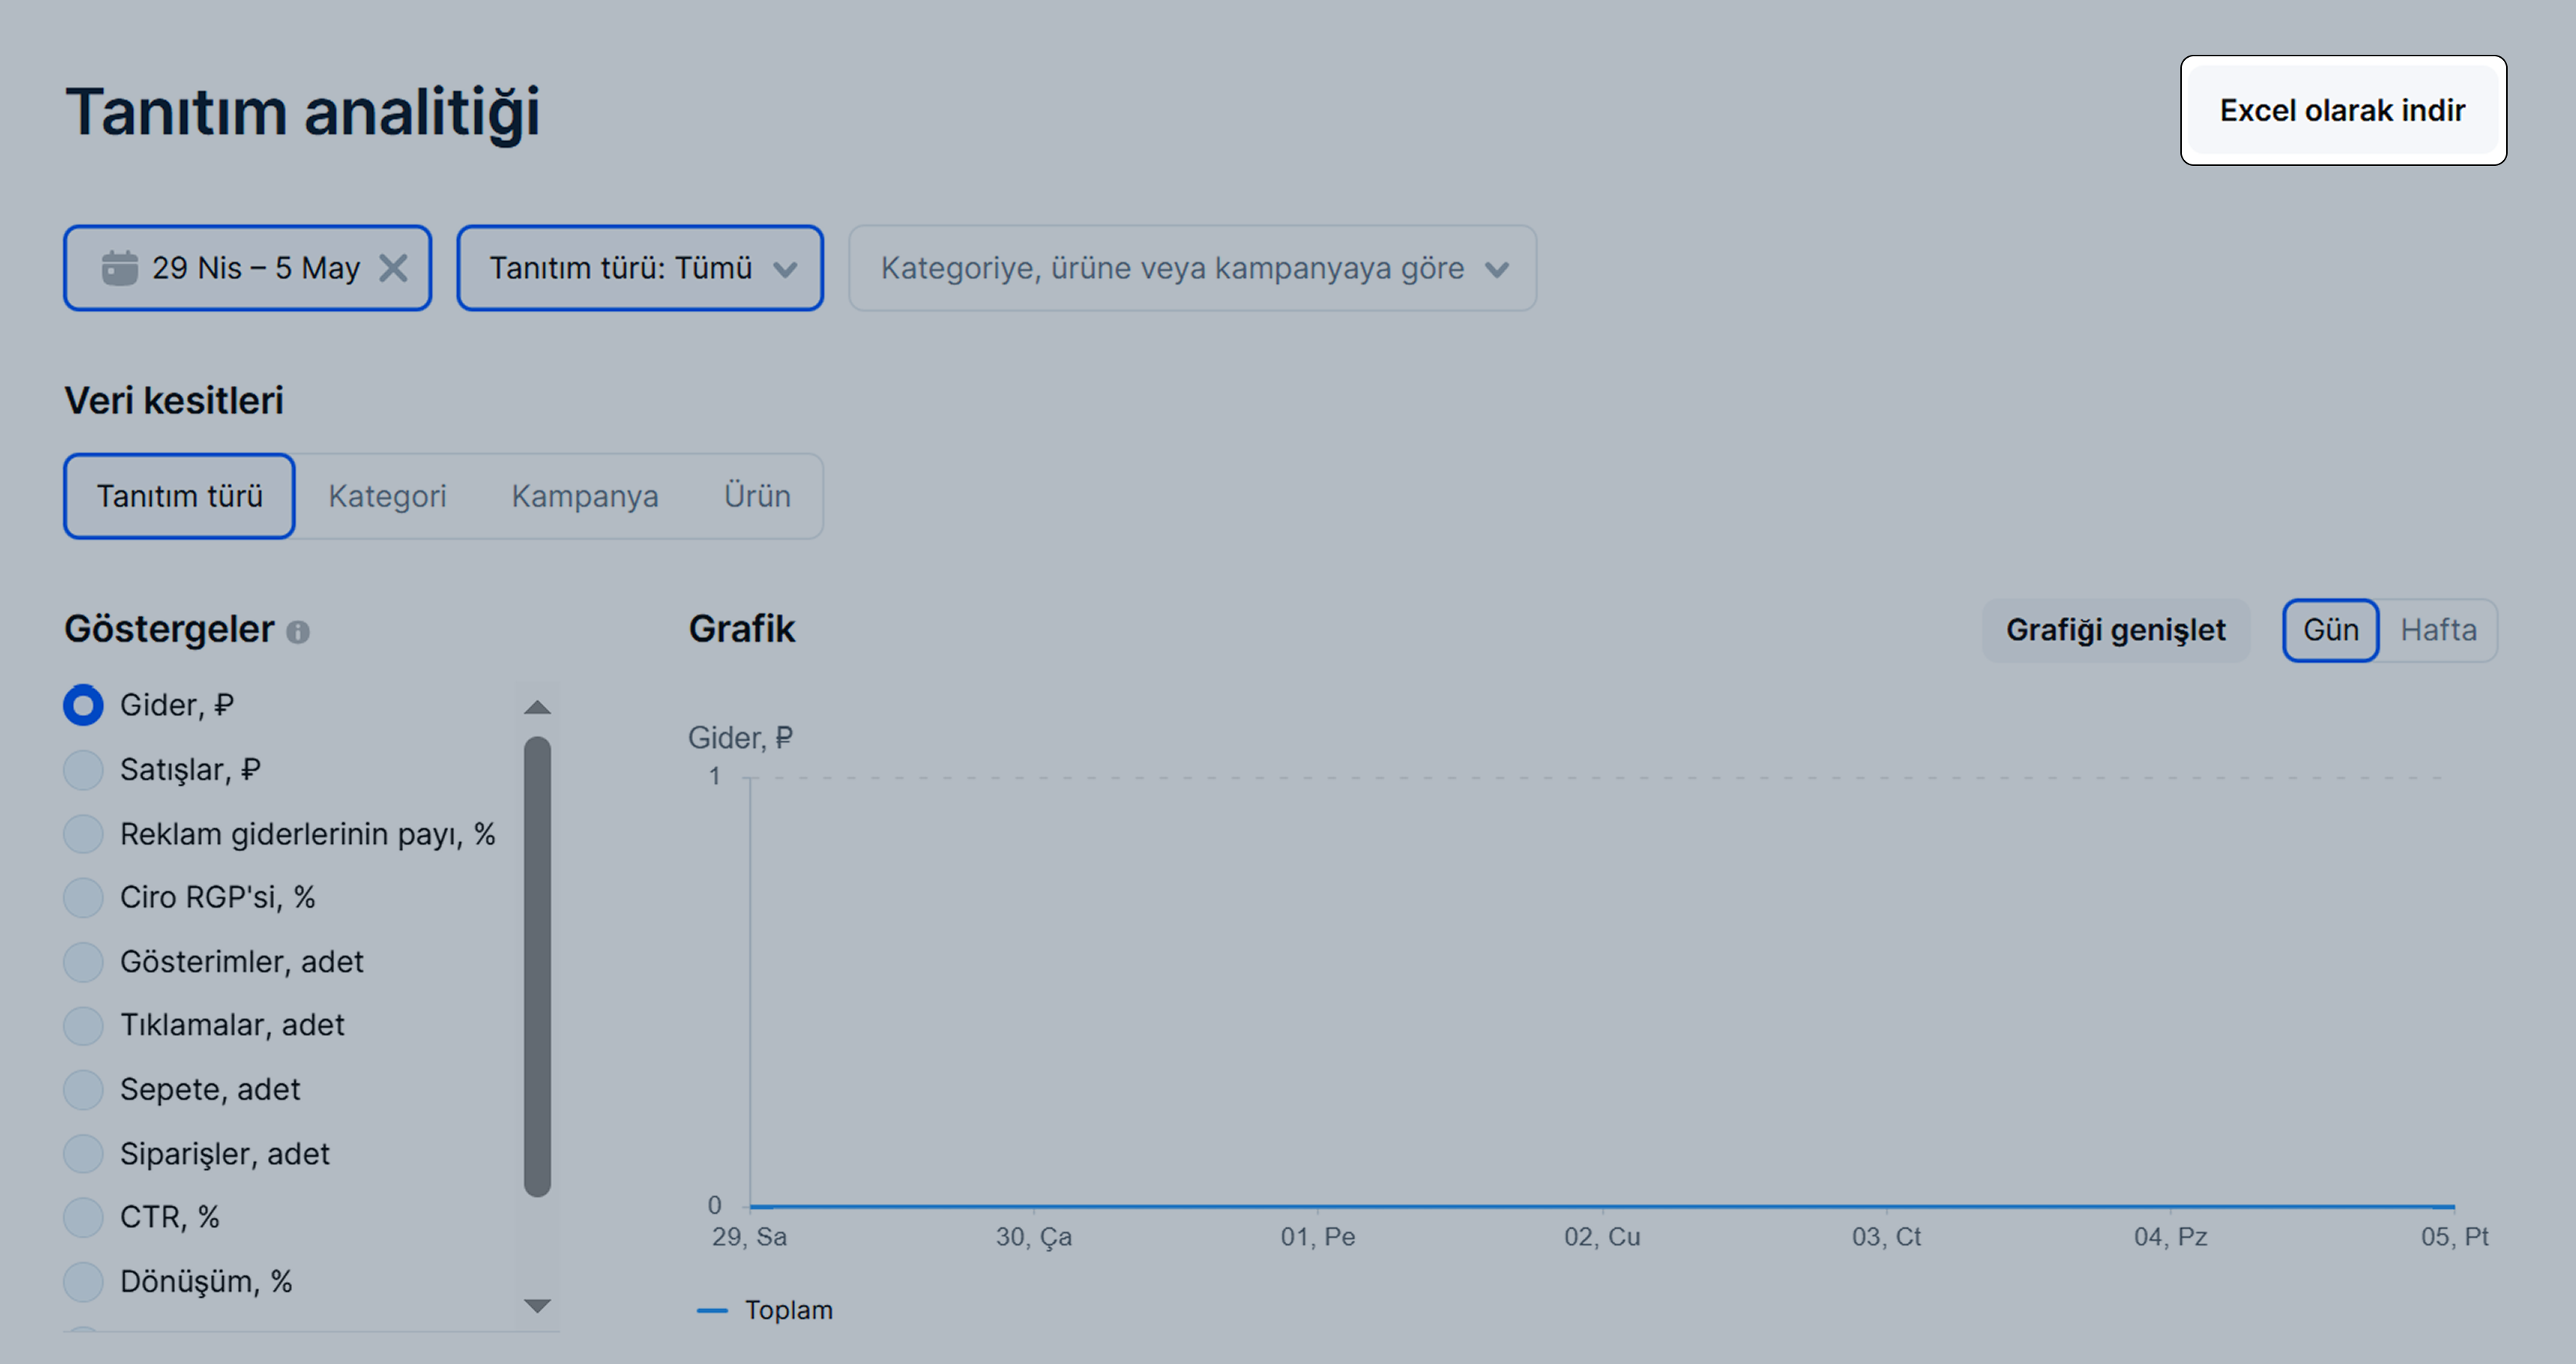Select the Satışlar, ₽ indicator

coord(84,770)
